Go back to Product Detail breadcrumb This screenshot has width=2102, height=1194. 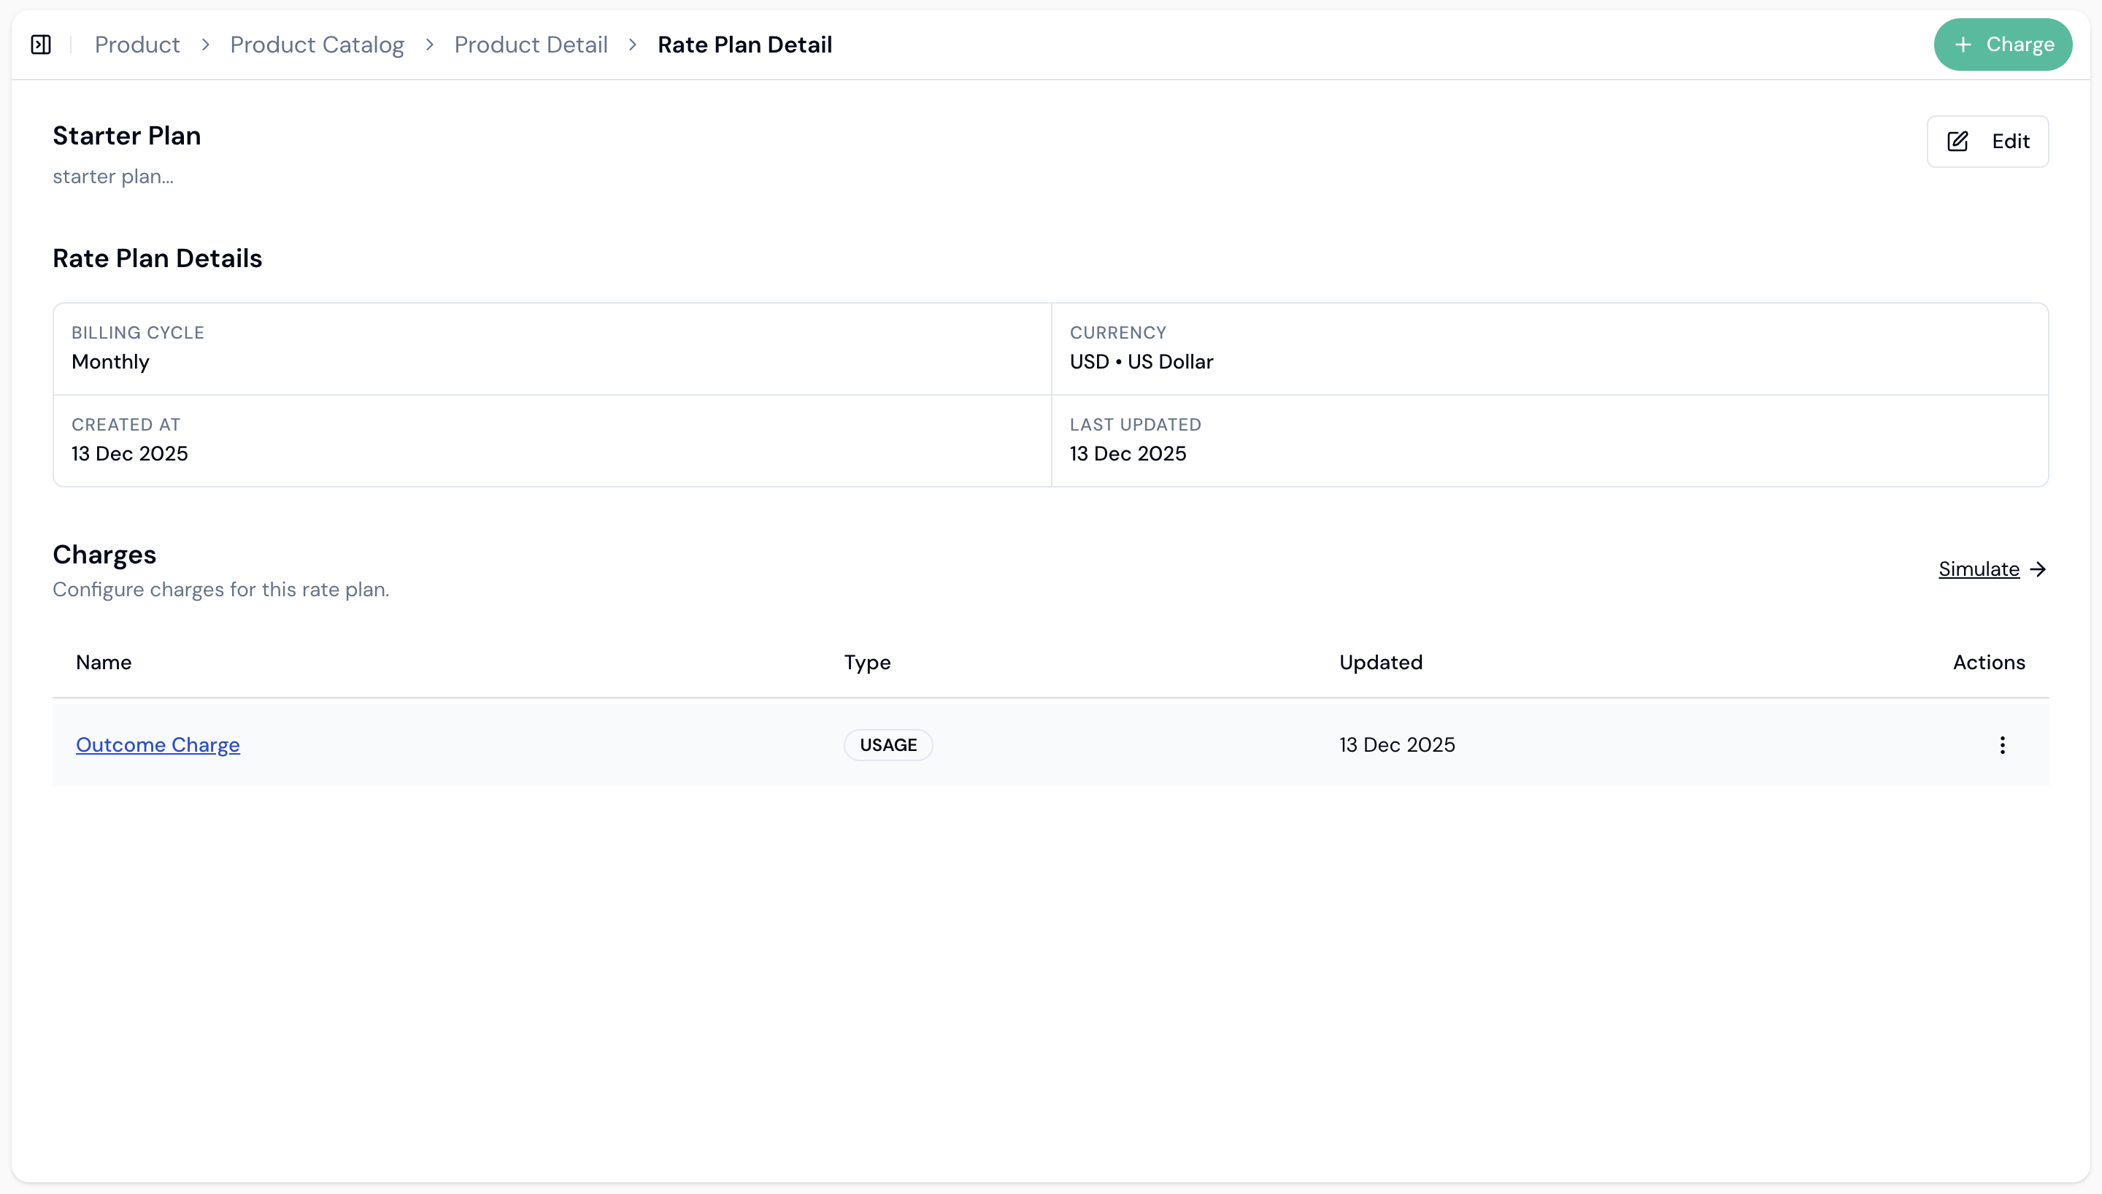pyautogui.click(x=530, y=45)
